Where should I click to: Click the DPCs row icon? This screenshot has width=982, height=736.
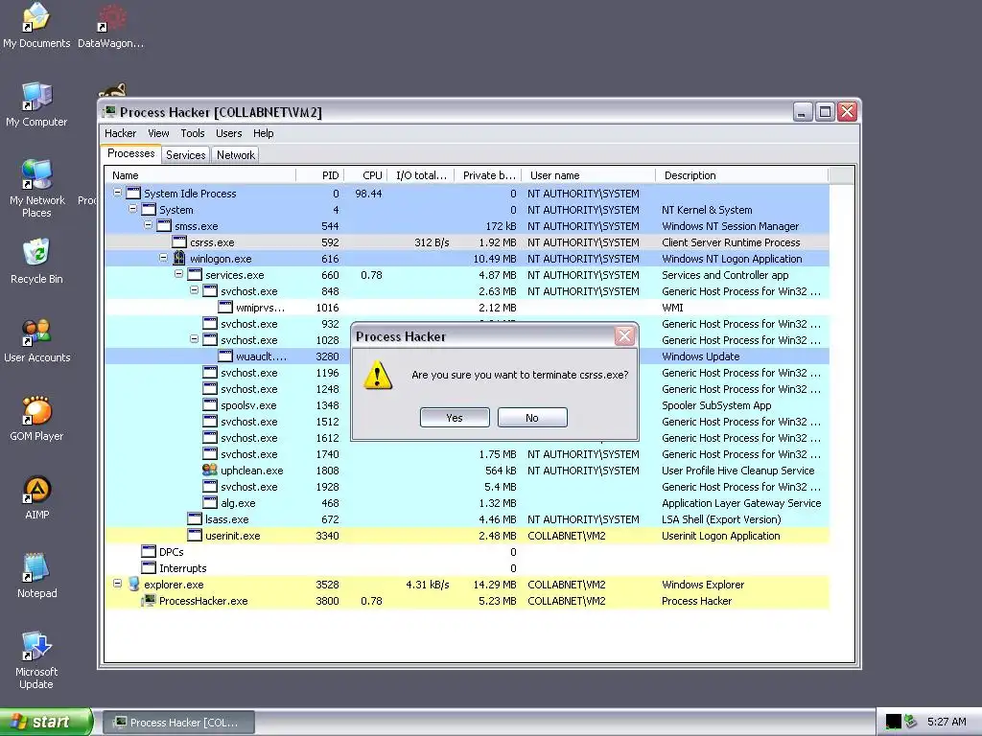click(149, 551)
